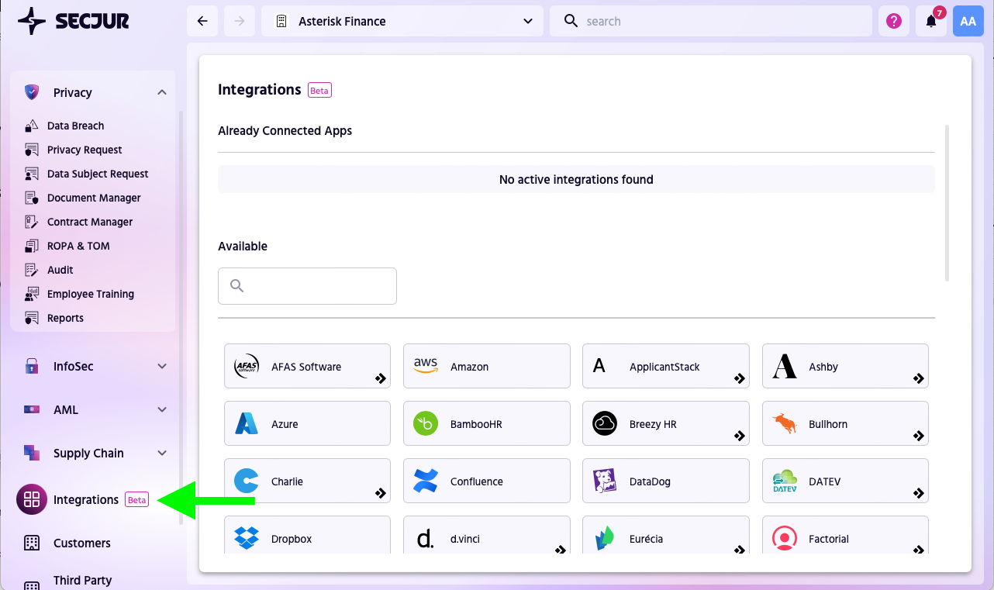
Task: Click the Document Manager icon
Action: coord(32,198)
